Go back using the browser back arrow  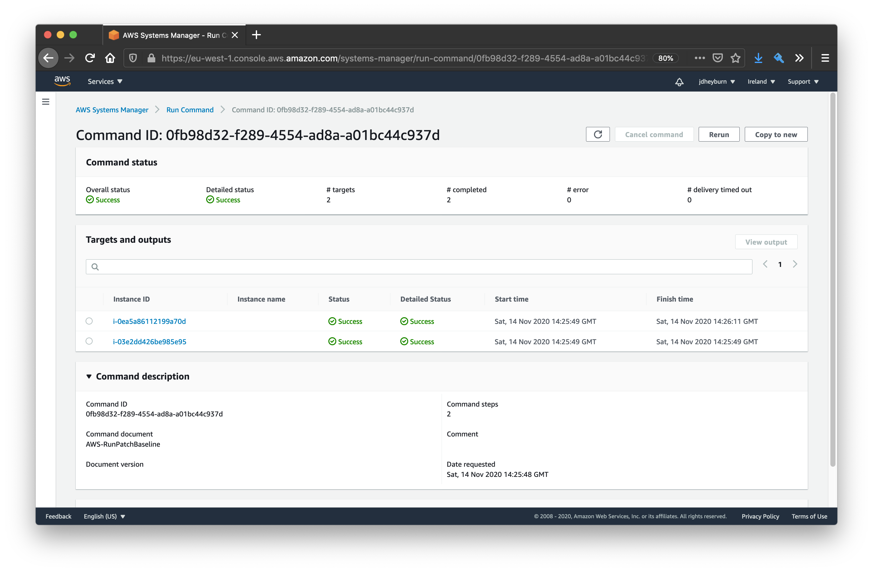tap(48, 58)
